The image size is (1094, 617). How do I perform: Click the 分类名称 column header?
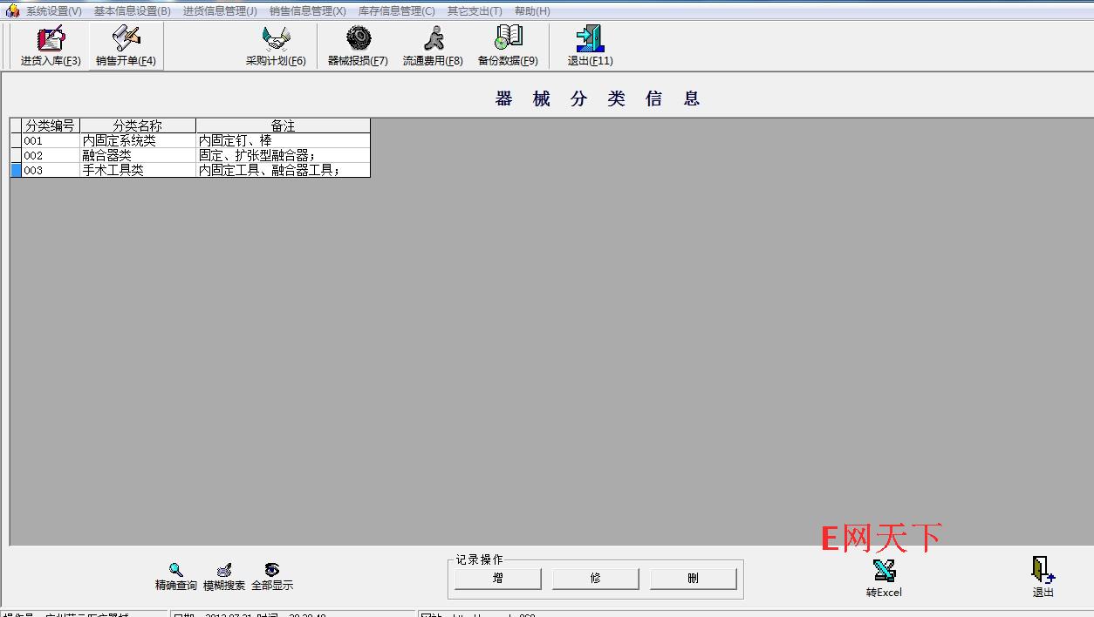[138, 125]
